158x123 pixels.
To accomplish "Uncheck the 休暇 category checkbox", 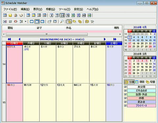I will [x=125, y=98].
